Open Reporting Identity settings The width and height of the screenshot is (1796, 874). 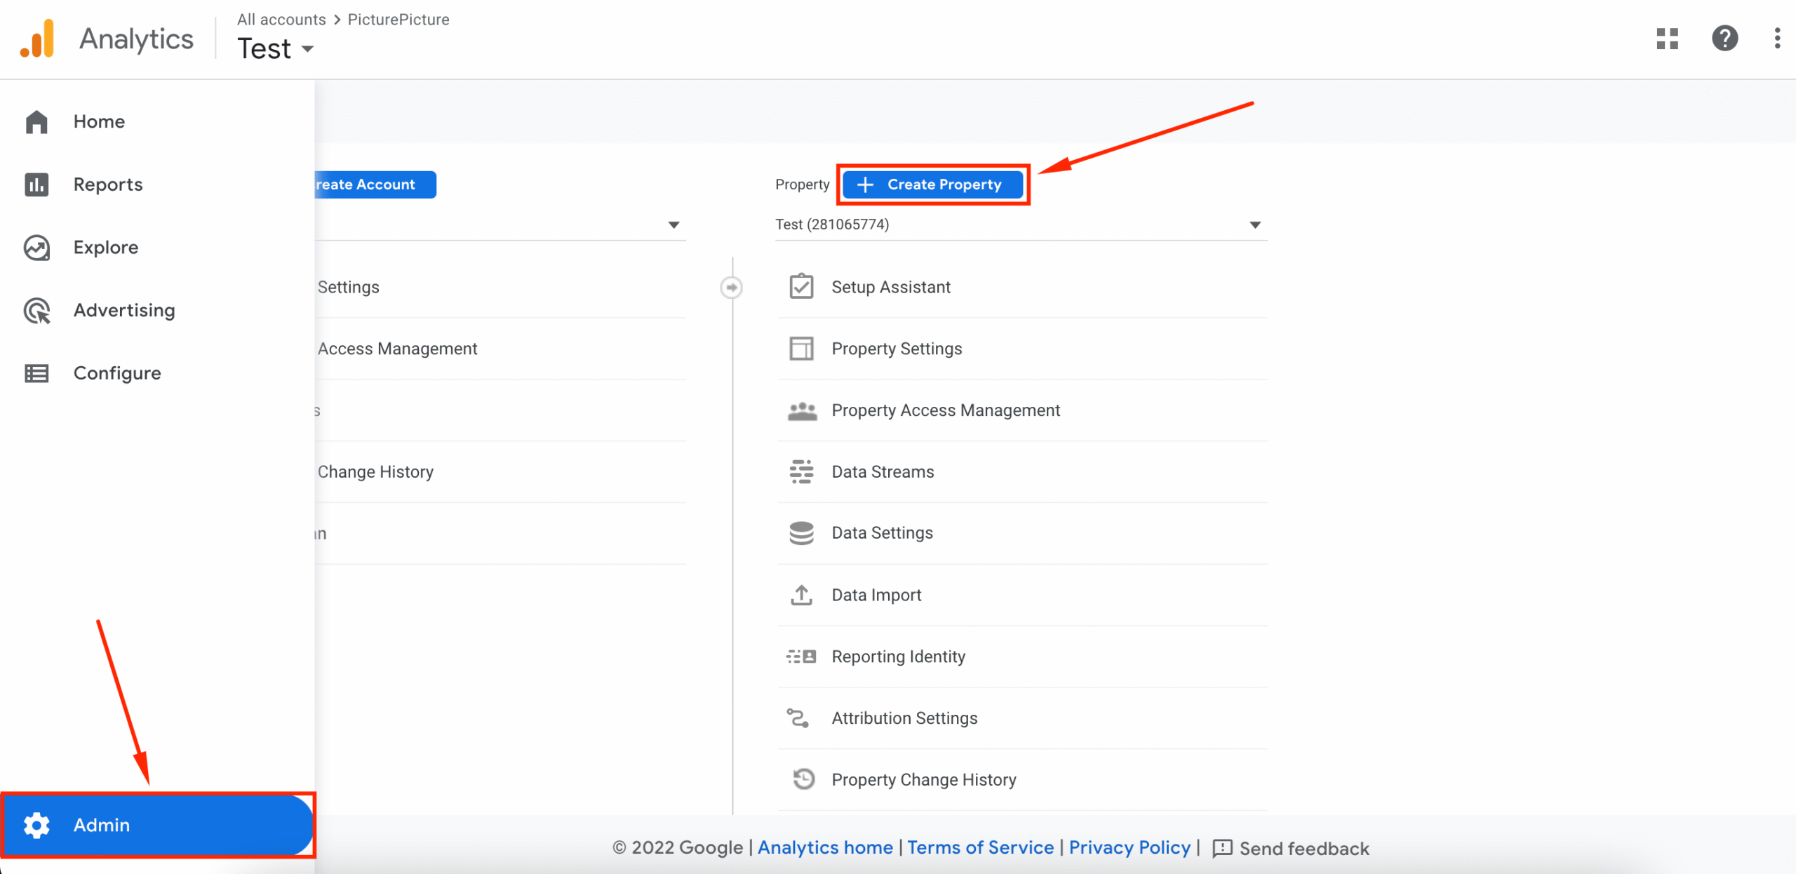pos(899,656)
